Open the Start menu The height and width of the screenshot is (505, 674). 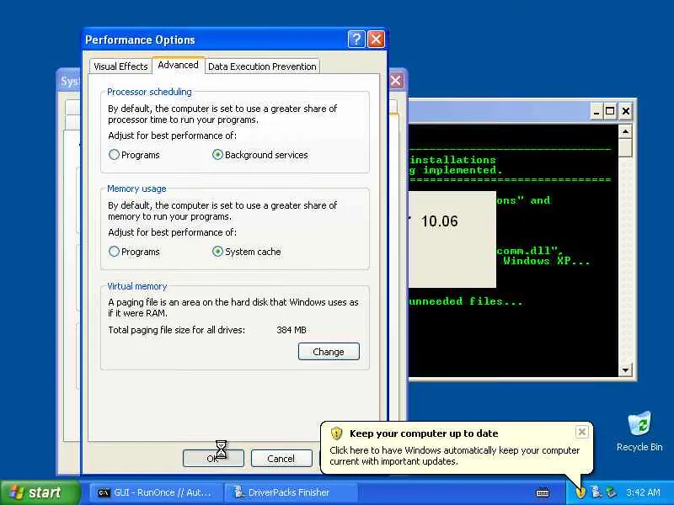click(40, 492)
